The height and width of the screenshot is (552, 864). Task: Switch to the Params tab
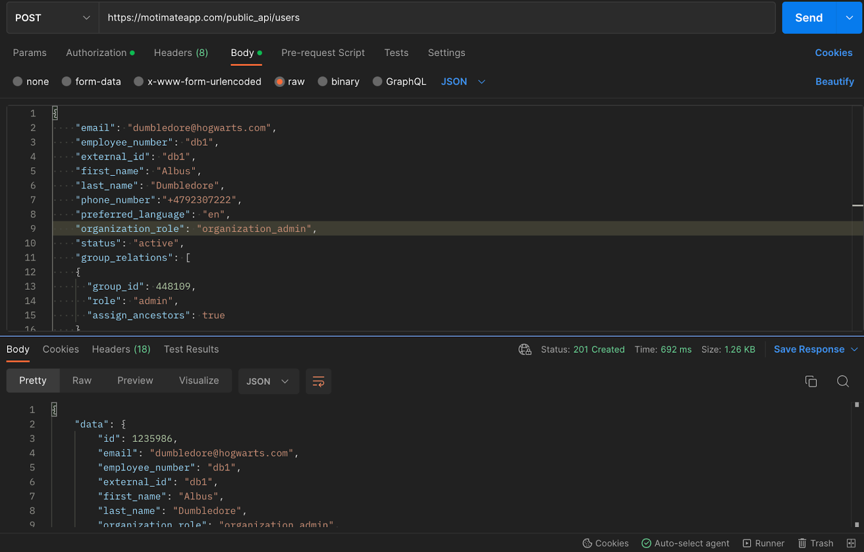coord(30,53)
